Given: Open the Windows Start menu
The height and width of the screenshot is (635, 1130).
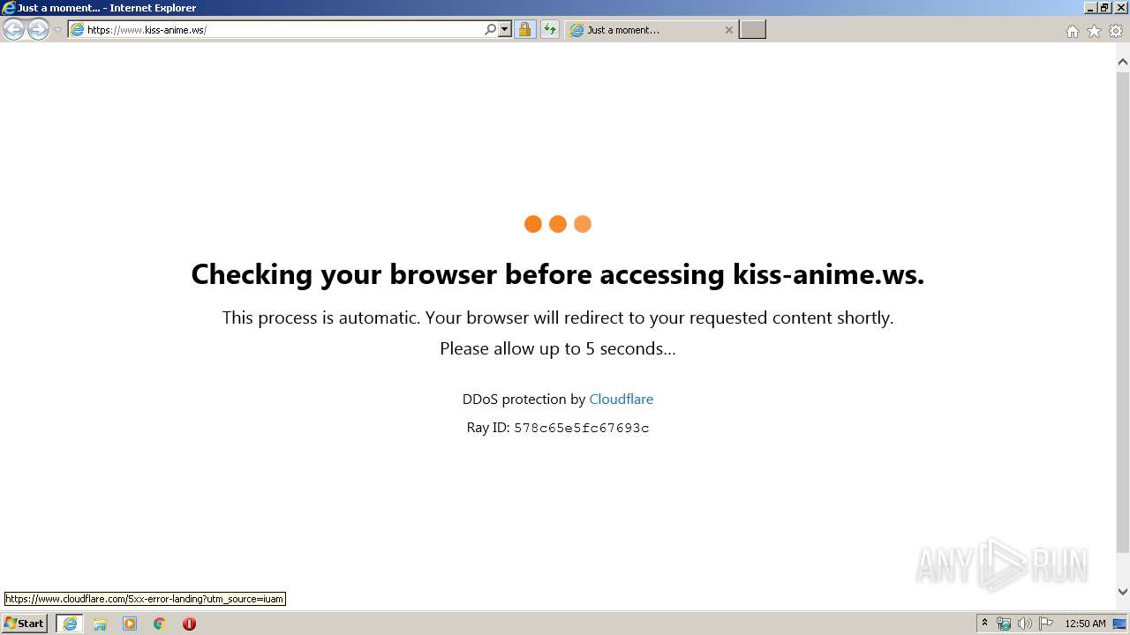Looking at the screenshot, I should (25, 624).
